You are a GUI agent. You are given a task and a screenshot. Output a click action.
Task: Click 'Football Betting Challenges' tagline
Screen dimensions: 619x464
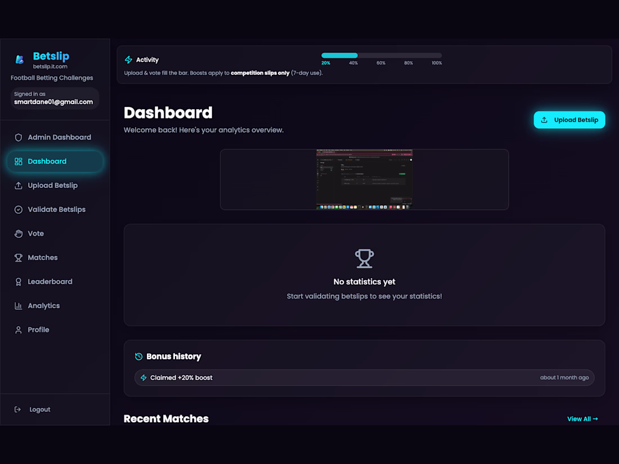[52, 78]
